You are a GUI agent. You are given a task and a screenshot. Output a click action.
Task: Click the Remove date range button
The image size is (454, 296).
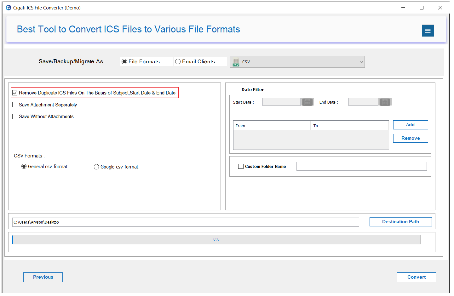(x=411, y=138)
